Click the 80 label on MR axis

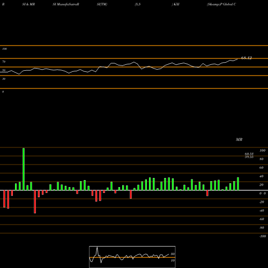(262, 159)
